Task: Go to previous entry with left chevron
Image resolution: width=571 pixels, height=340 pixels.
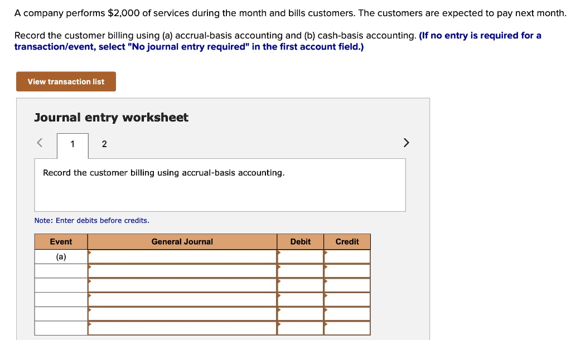Action: [x=40, y=143]
